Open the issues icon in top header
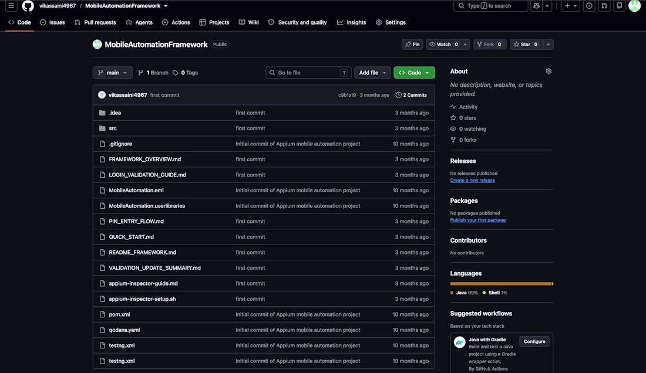Screen dimensions: 646x373 [589, 6]
